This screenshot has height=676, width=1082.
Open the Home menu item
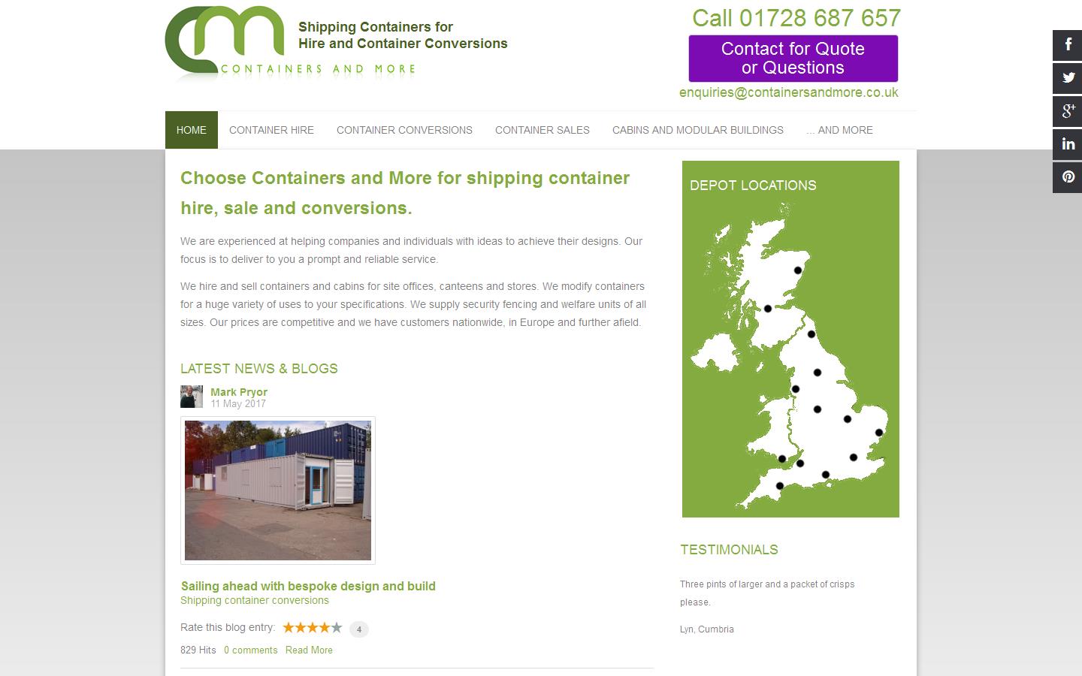click(x=192, y=130)
